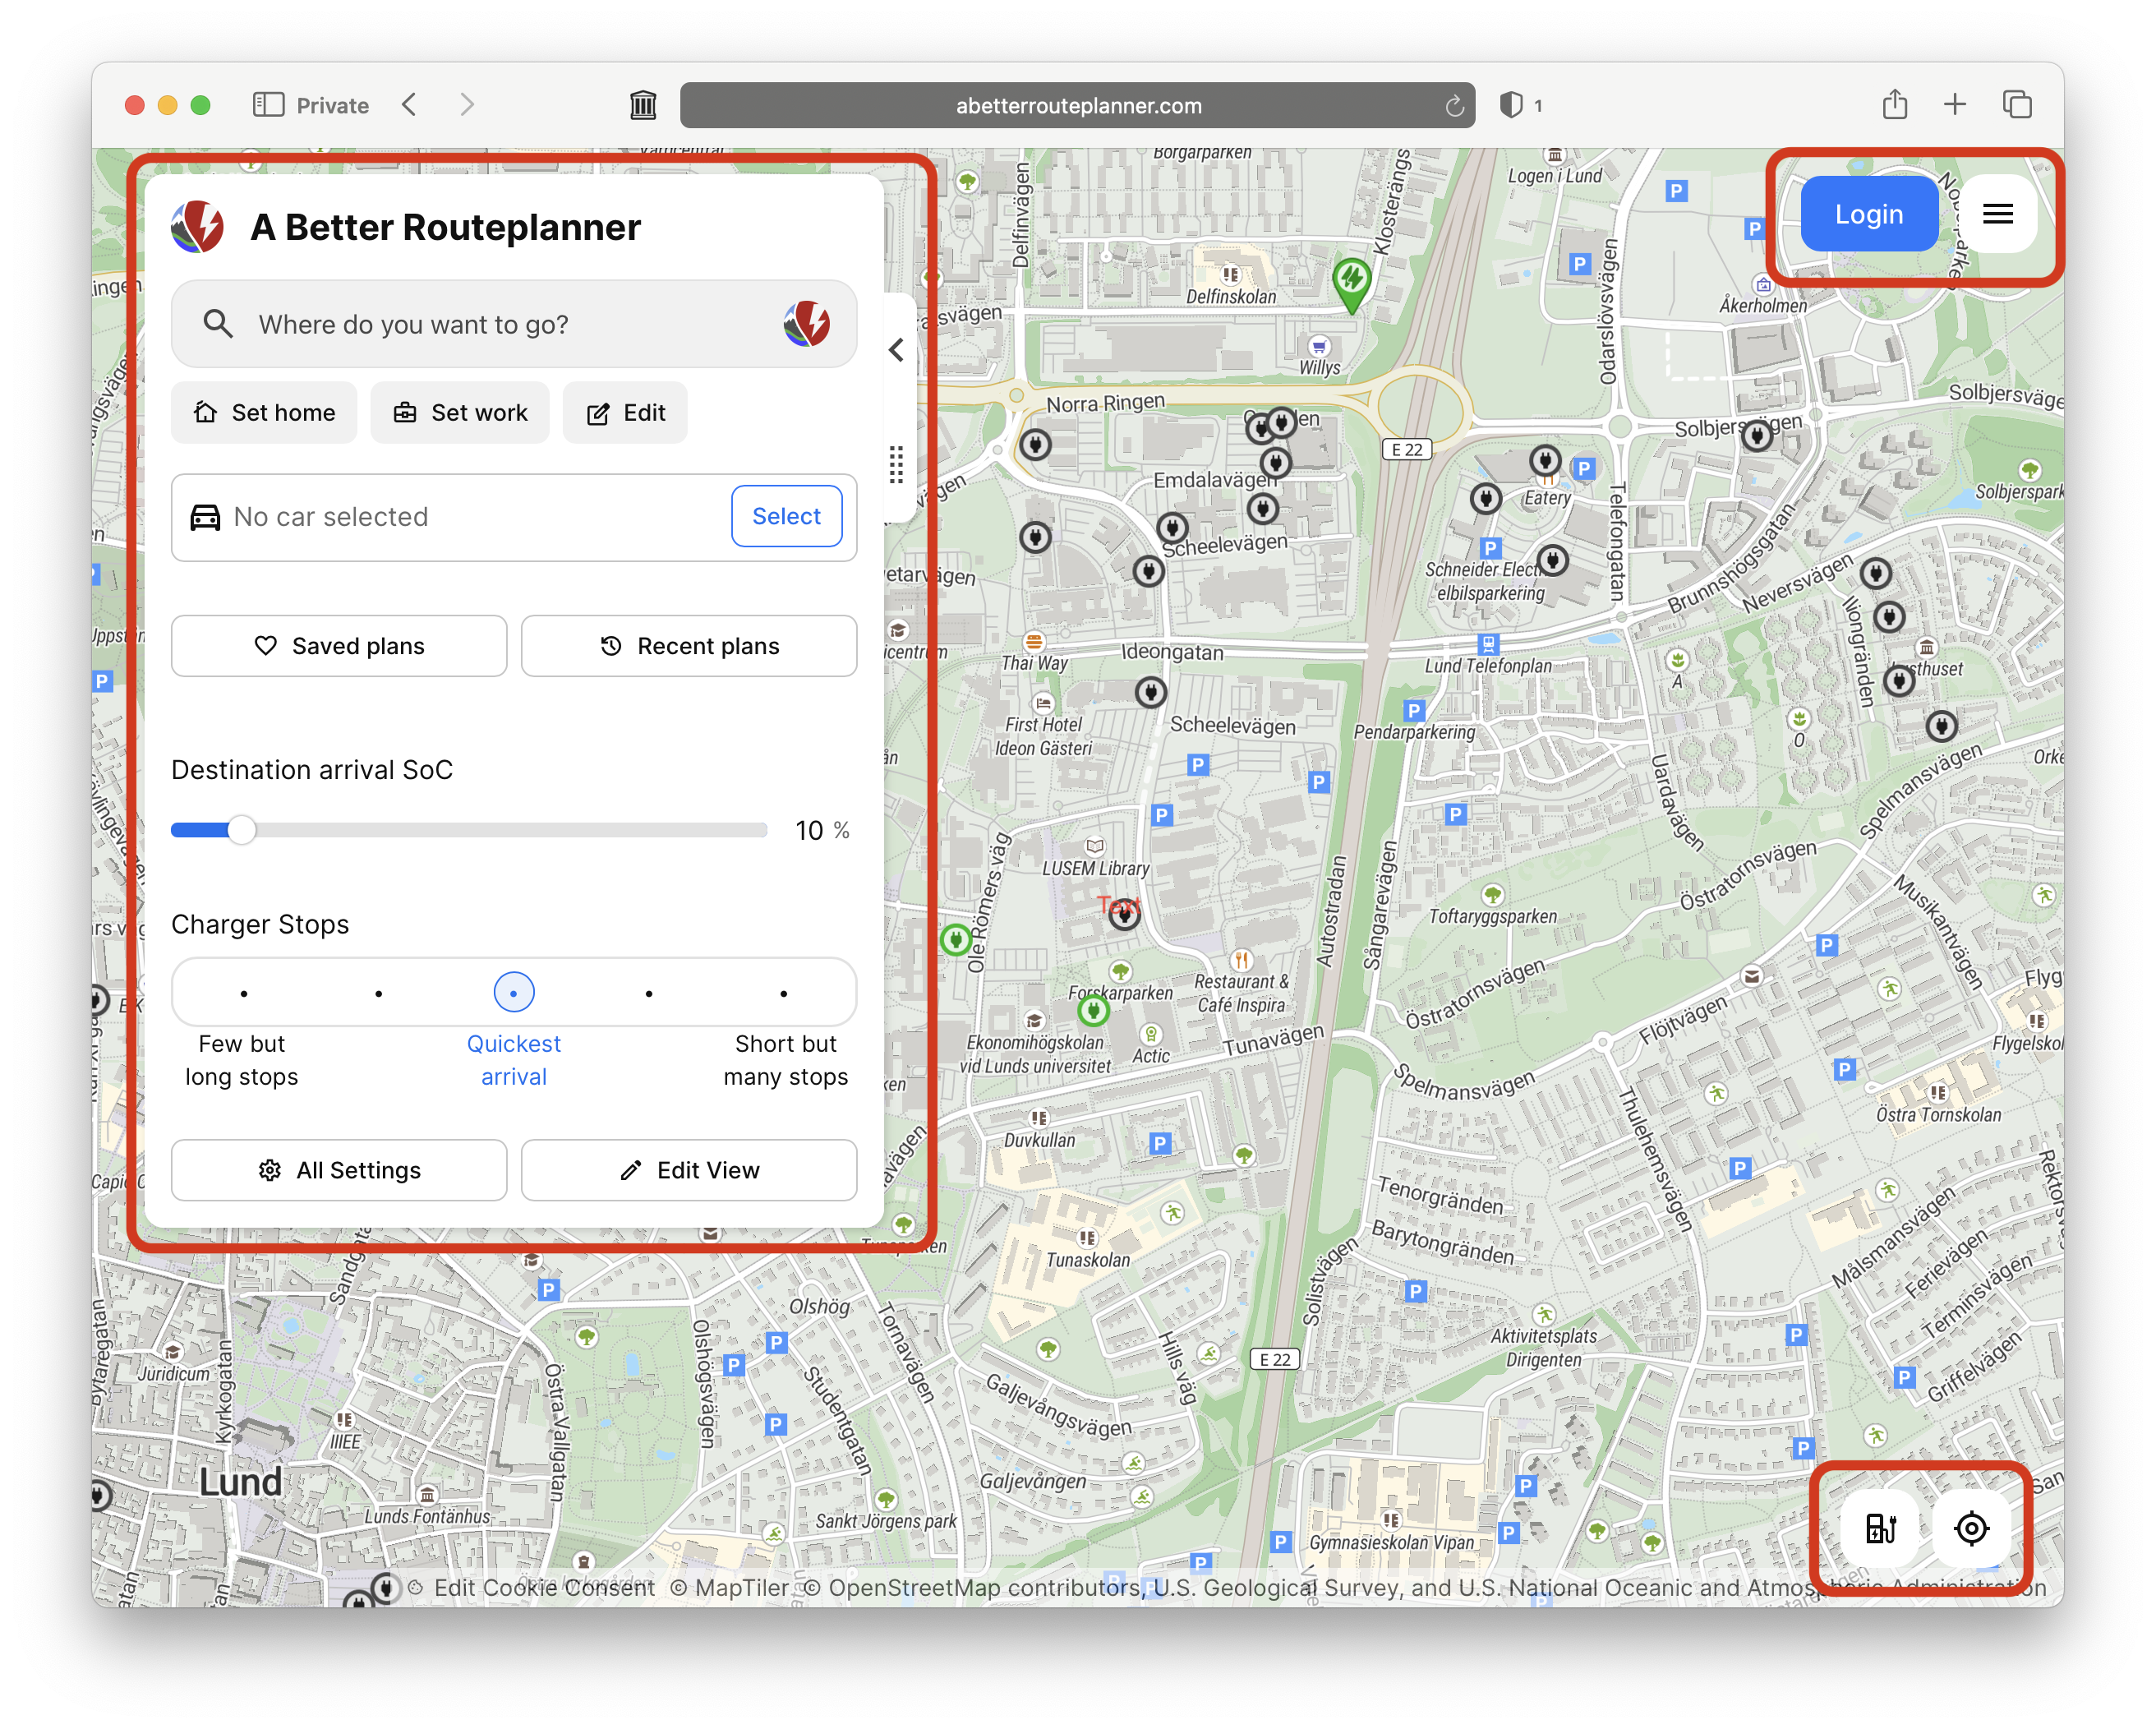Click the Willys shop map icon
This screenshot has height=1729, width=2156.
(1319, 346)
